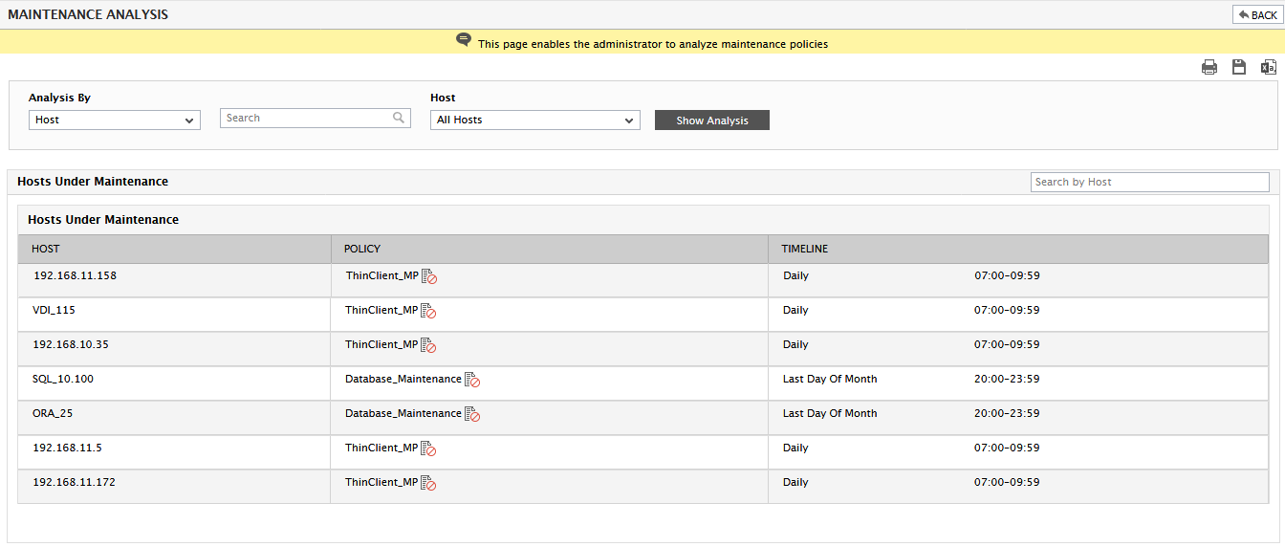Click the Show Analysis button

tap(712, 120)
